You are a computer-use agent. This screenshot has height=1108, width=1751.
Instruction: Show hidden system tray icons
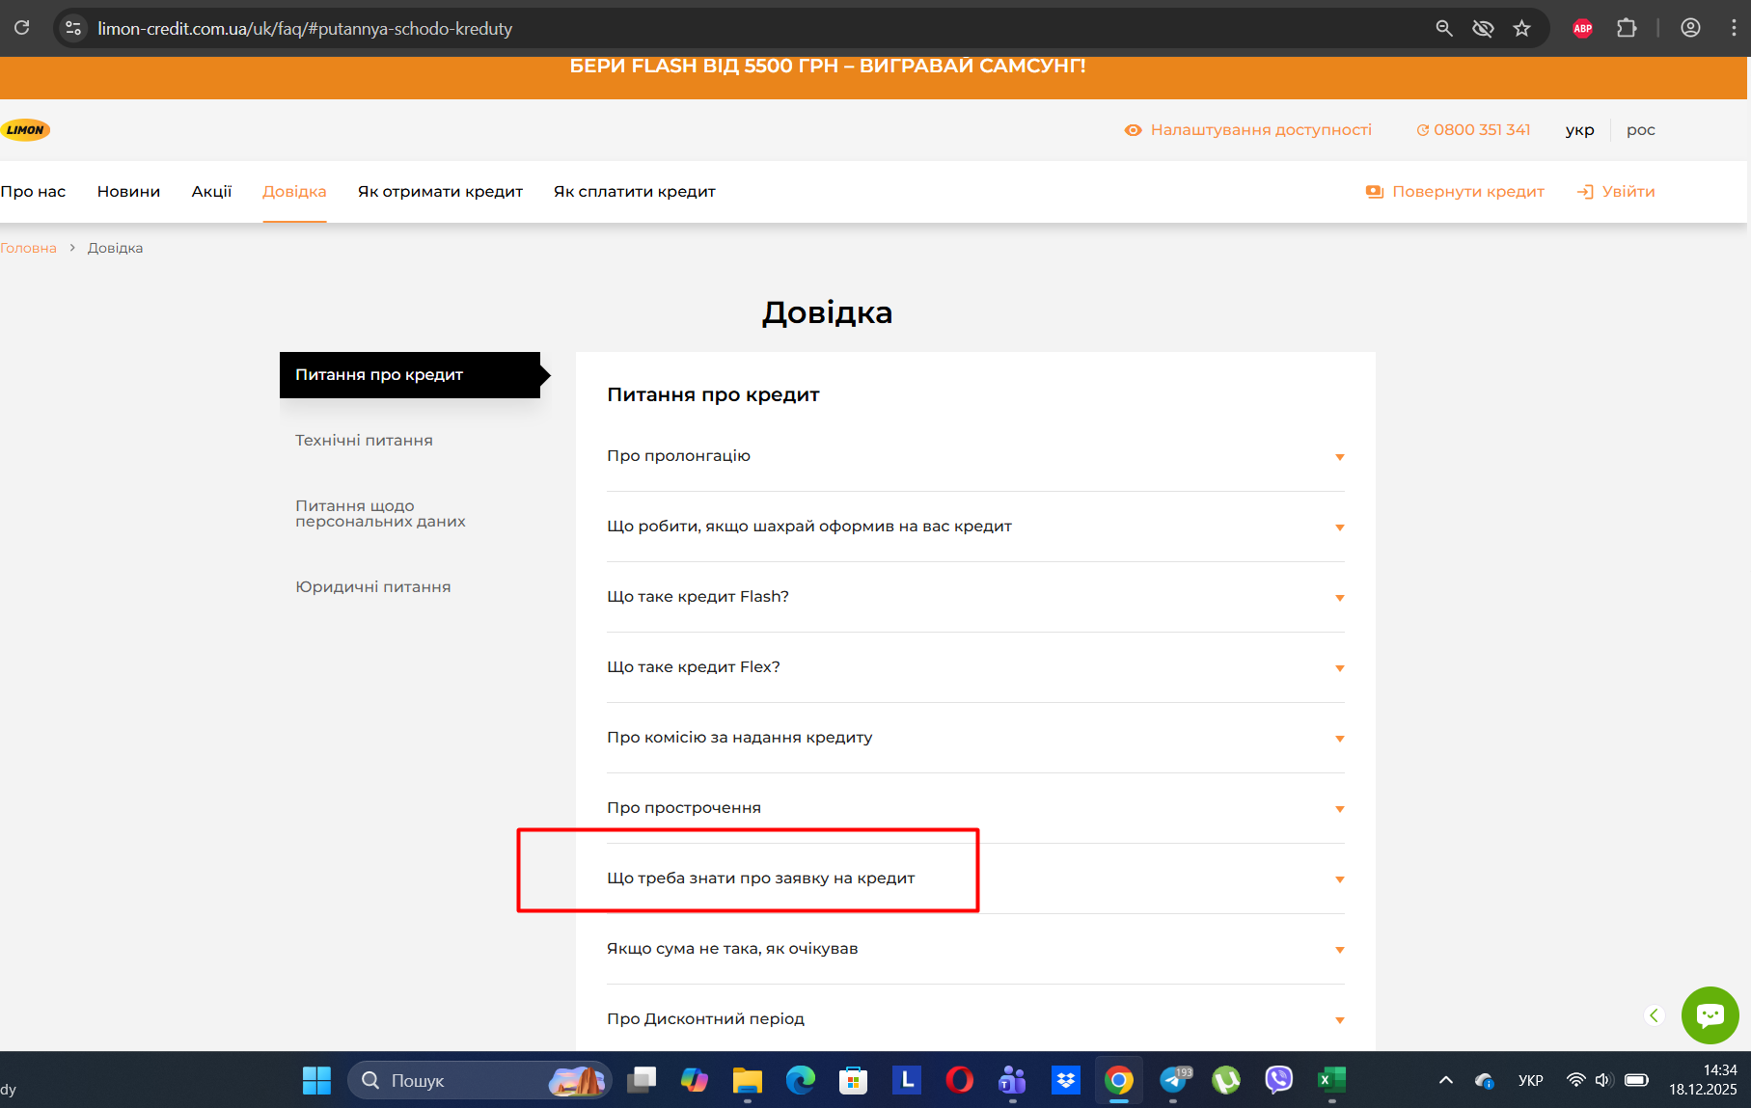(1445, 1080)
